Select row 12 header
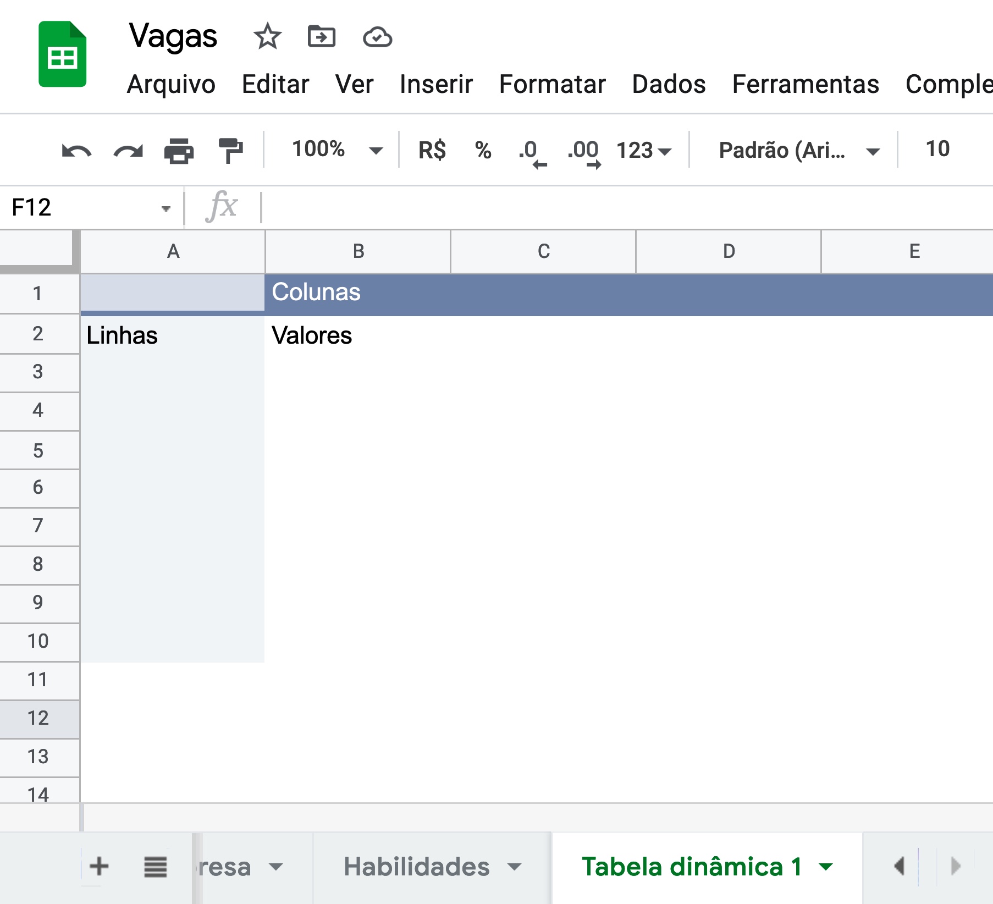Viewport: 993px width, 904px height. (x=38, y=719)
